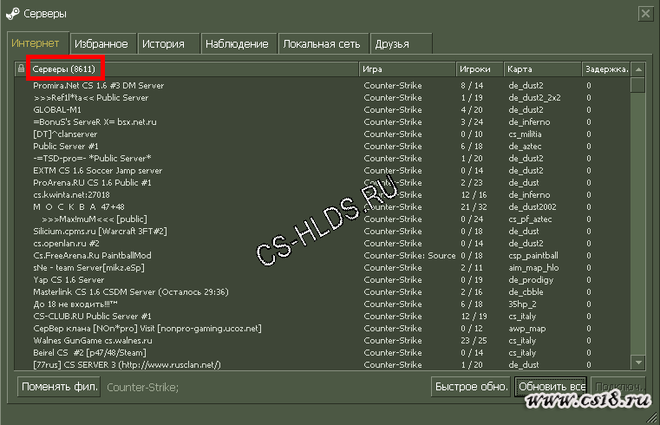Viewport: 660px width, 425px height.
Task: Click the de_prodigy map cell
Action: [x=531, y=280]
